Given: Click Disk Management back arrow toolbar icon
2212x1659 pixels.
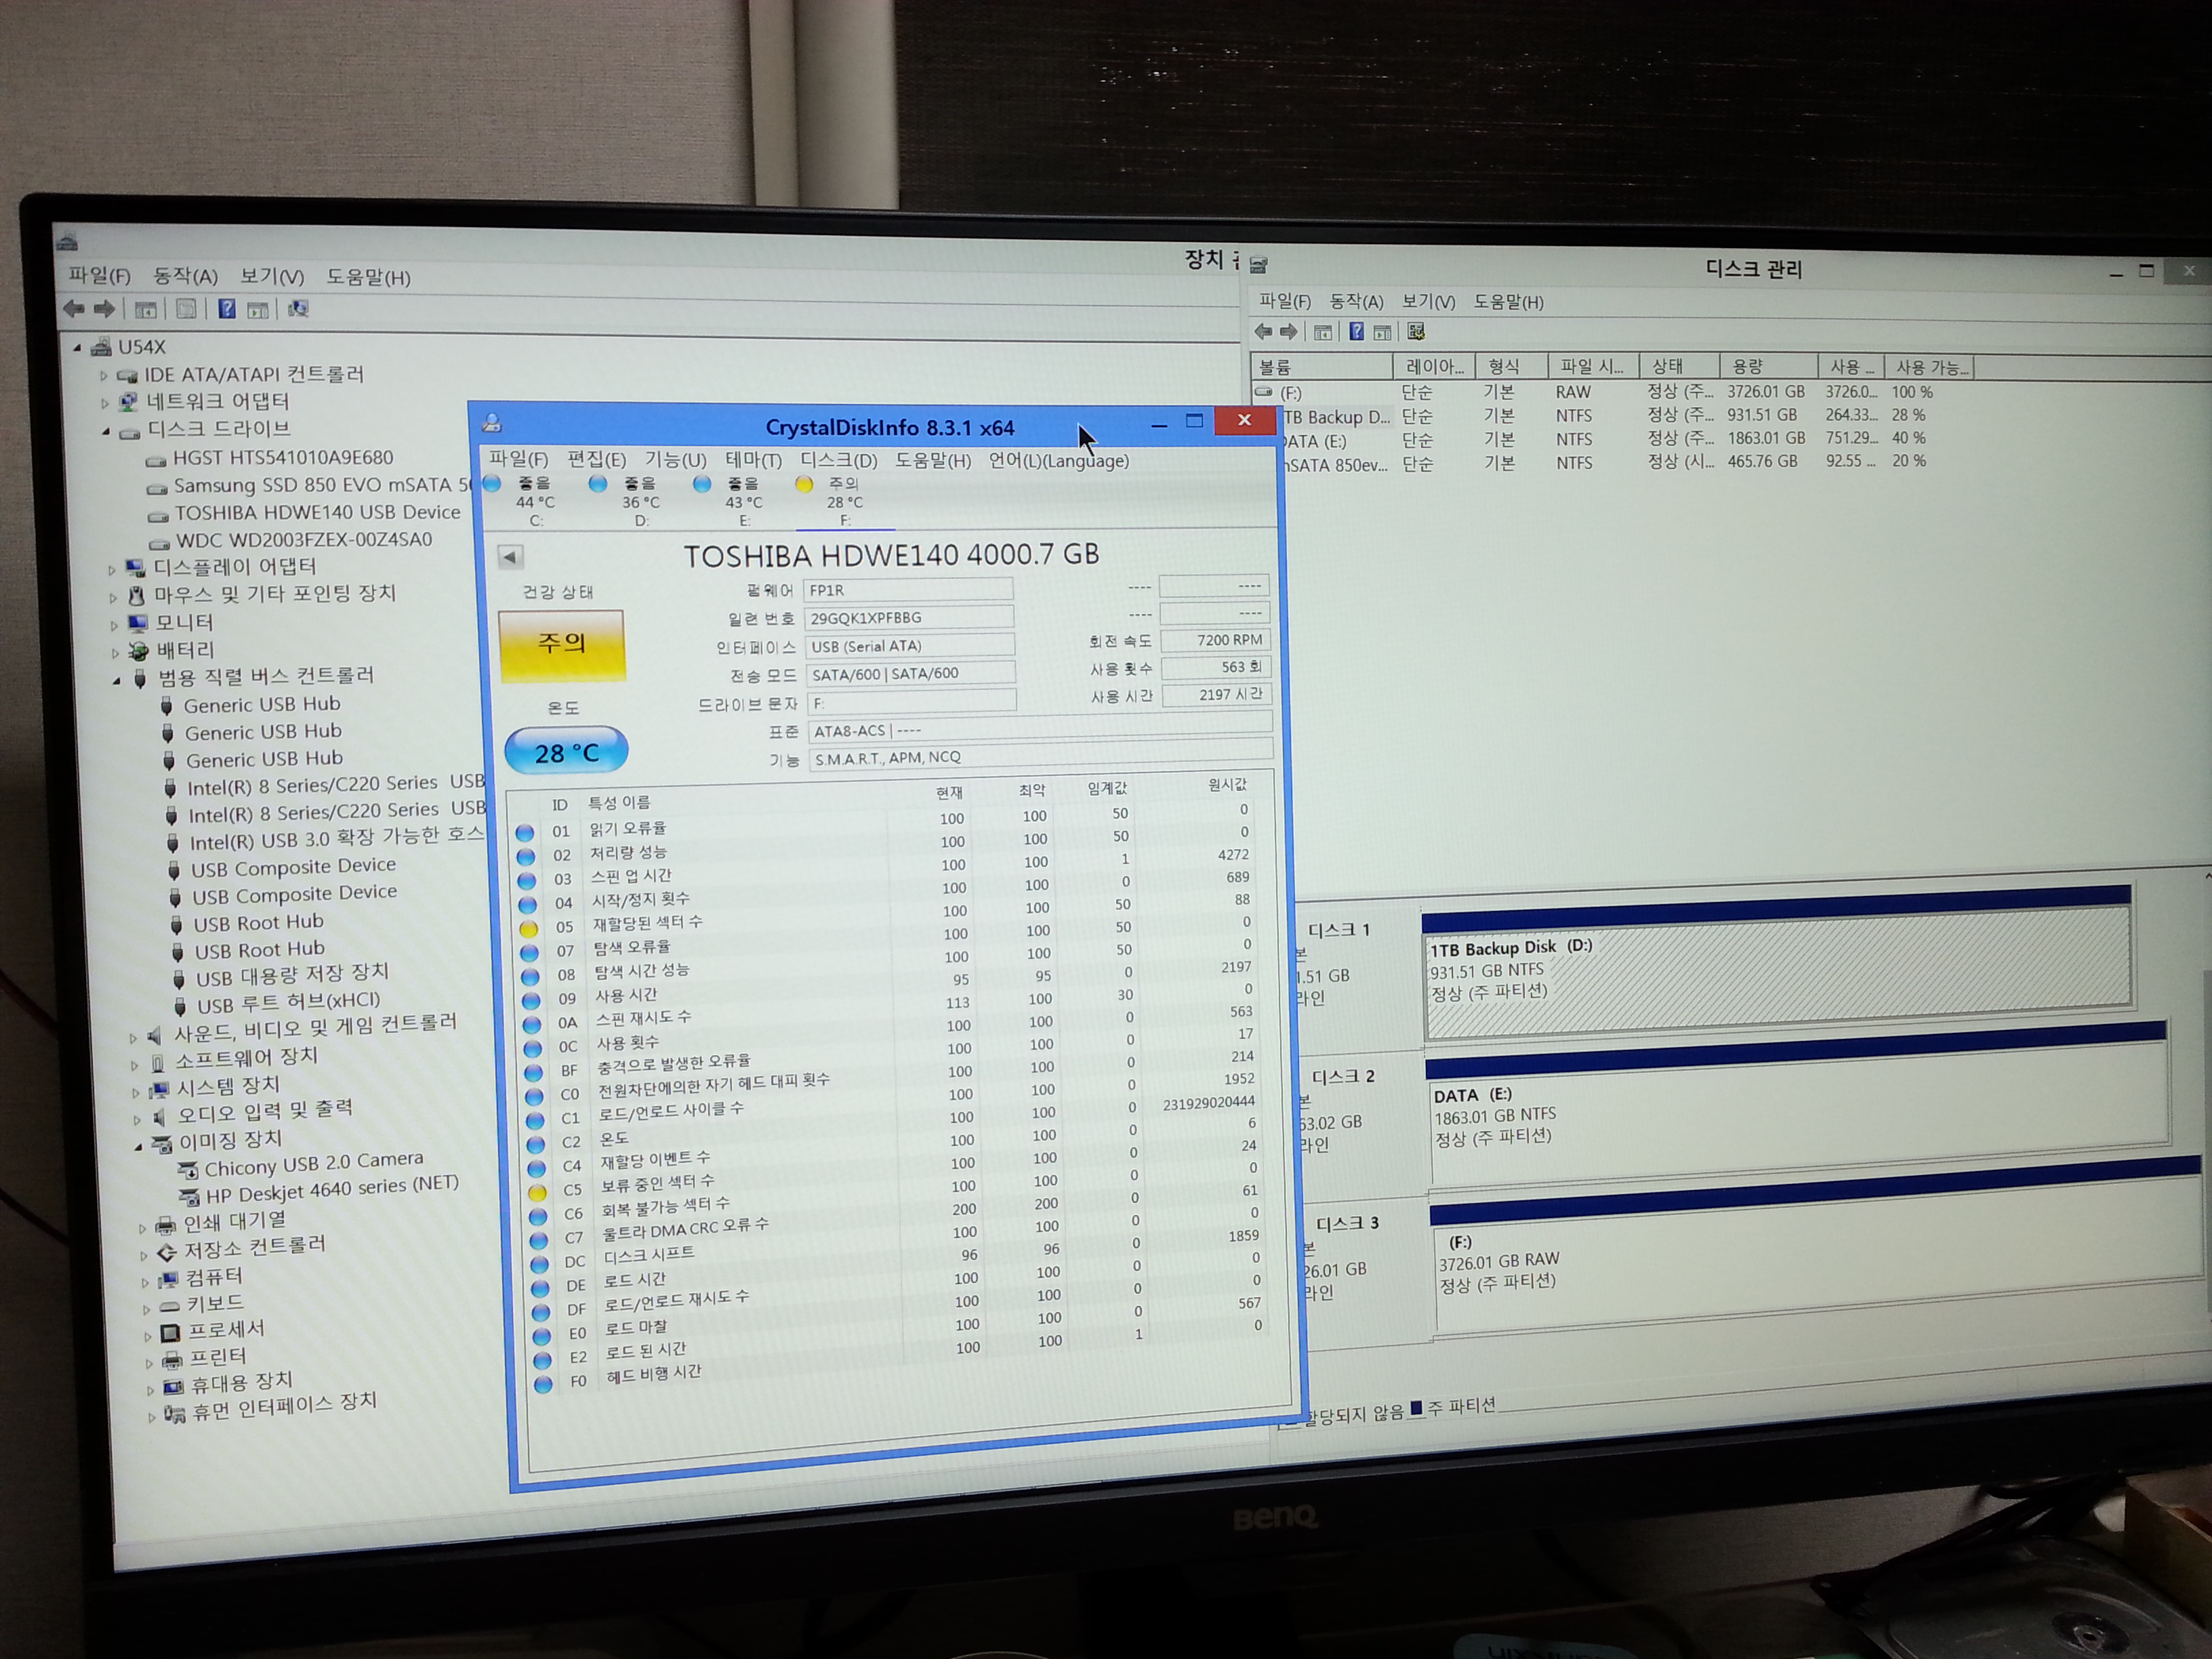Looking at the screenshot, I should pyautogui.click(x=1264, y=332).
